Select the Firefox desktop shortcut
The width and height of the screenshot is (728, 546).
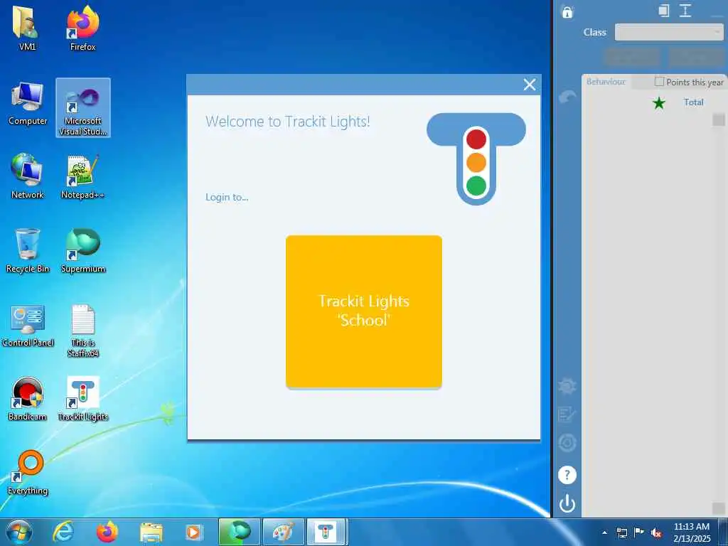tap(82, 28)
